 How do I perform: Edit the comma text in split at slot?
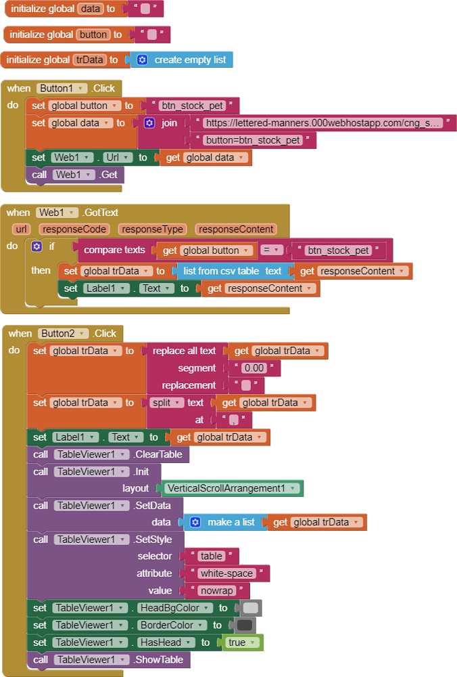pos(234,420)
